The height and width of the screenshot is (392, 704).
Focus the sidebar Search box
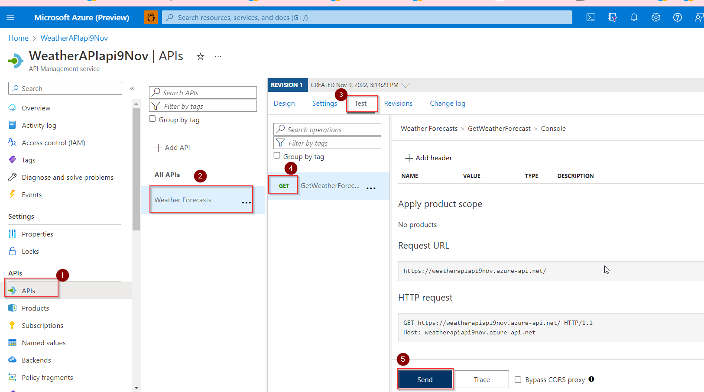pyautogui.click(x=65, y=88)
